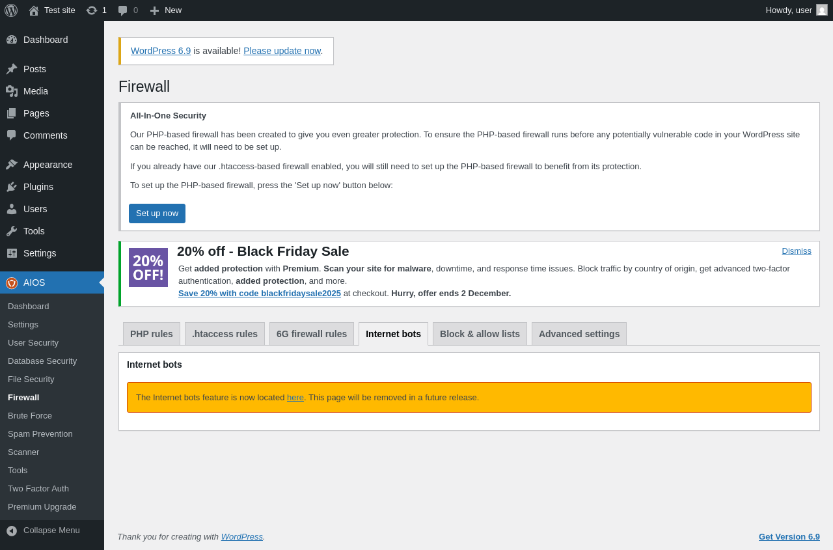Open the Howdy, user account menu

797,10
